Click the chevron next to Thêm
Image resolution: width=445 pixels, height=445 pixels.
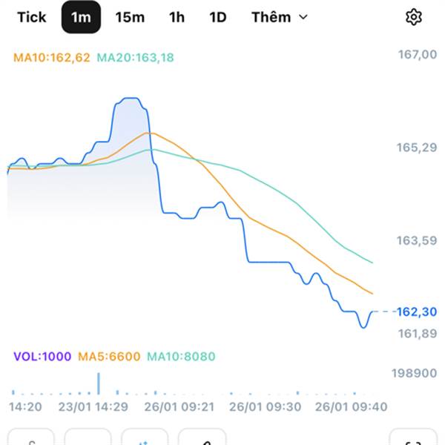303,17
